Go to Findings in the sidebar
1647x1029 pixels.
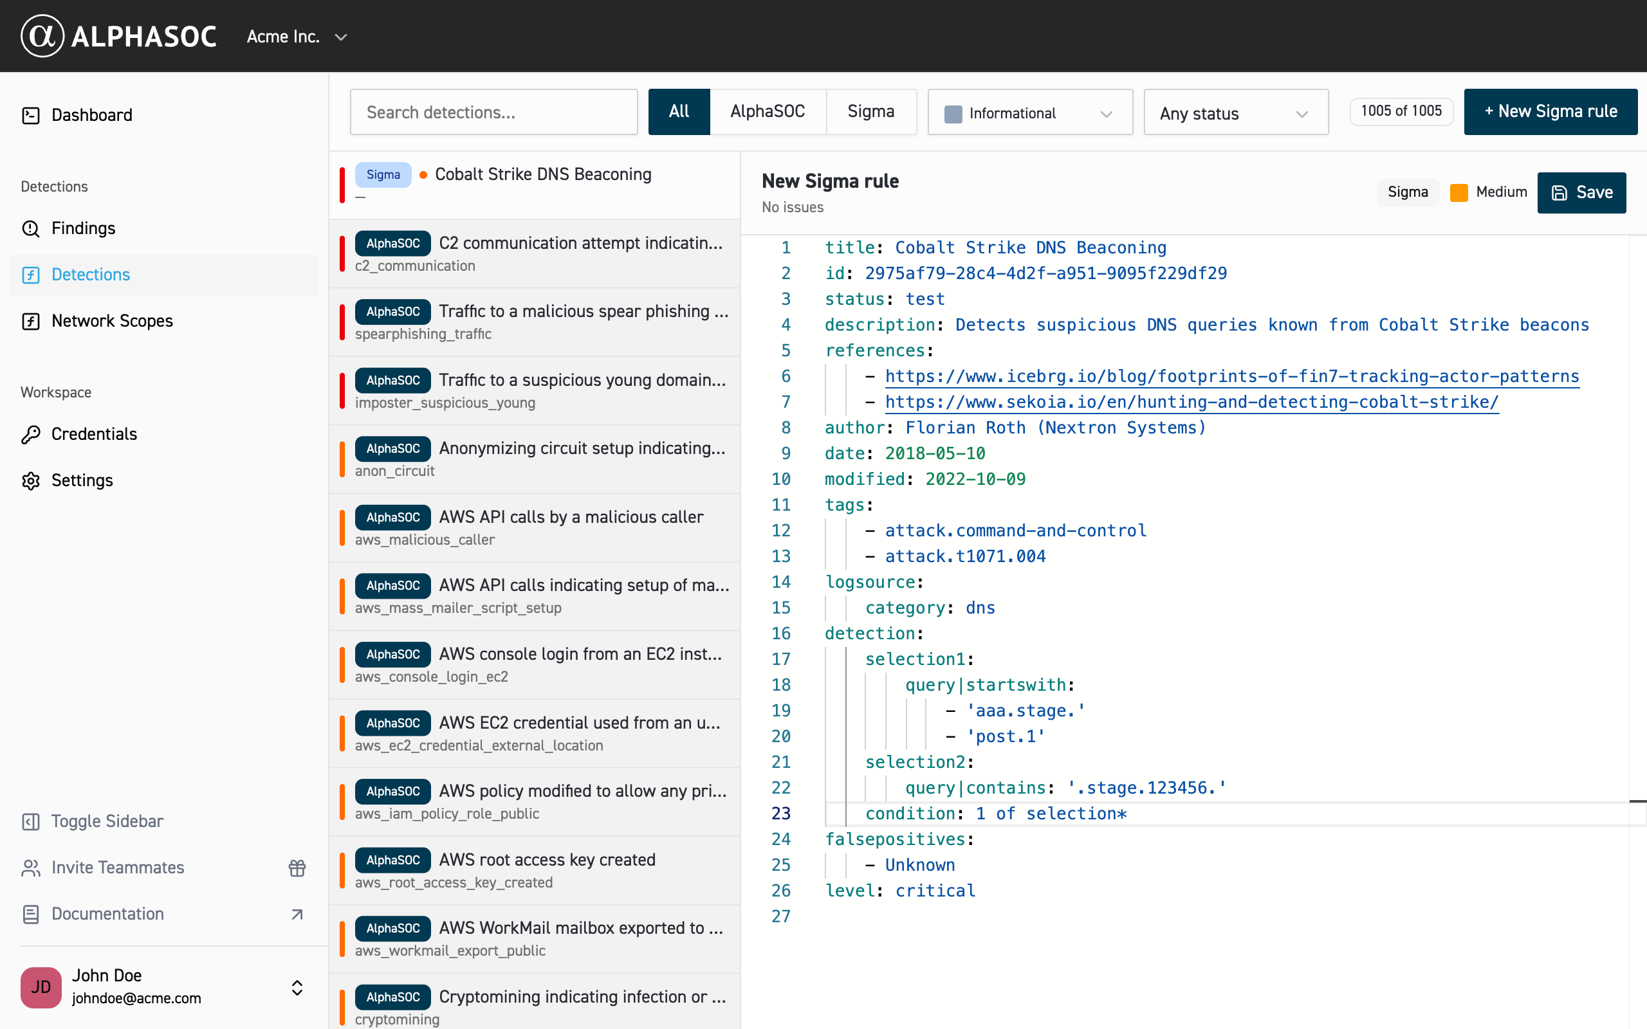[163, 229]
